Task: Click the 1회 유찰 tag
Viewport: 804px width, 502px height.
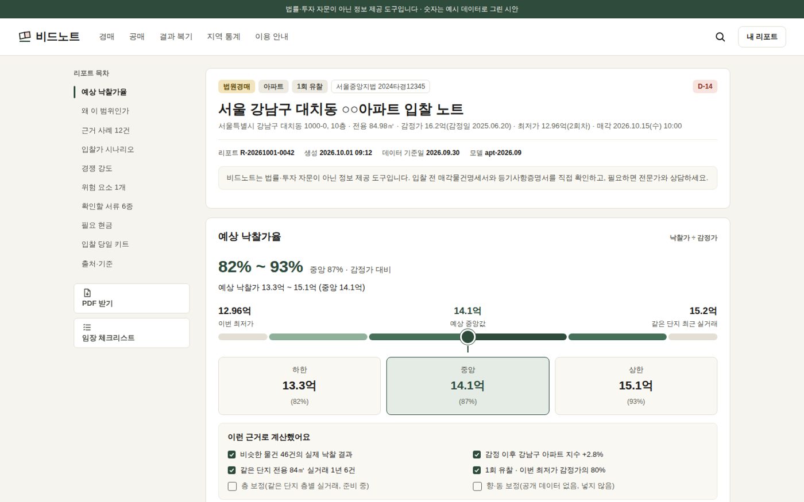Action: pos(310,87)
